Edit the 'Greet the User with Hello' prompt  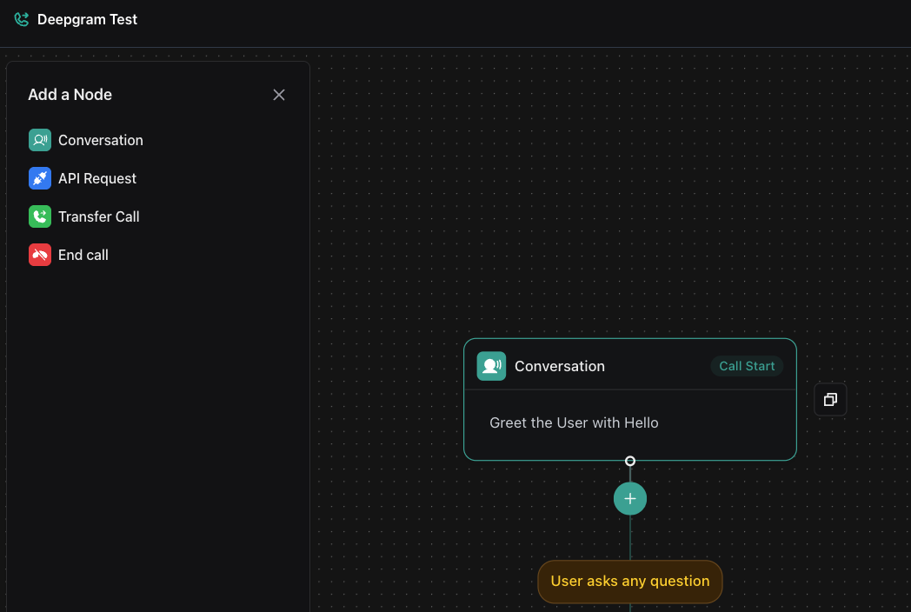[x=574, y=422]
